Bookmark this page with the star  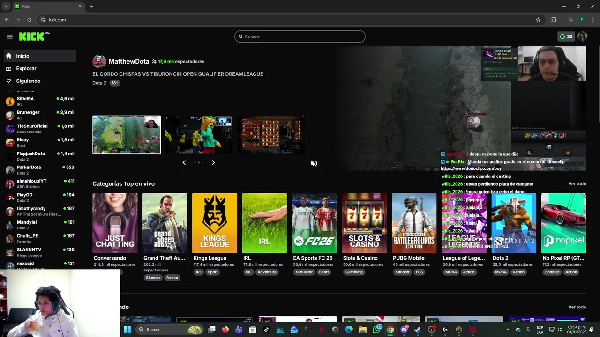tap(538, 20)
